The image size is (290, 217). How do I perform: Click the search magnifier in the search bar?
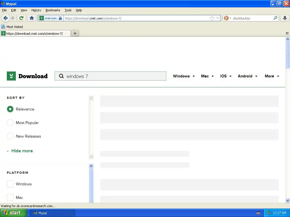coord(275,18)
